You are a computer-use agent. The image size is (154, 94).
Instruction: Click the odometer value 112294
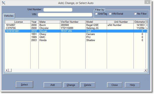pyautogui.click(x=141, y=28)
